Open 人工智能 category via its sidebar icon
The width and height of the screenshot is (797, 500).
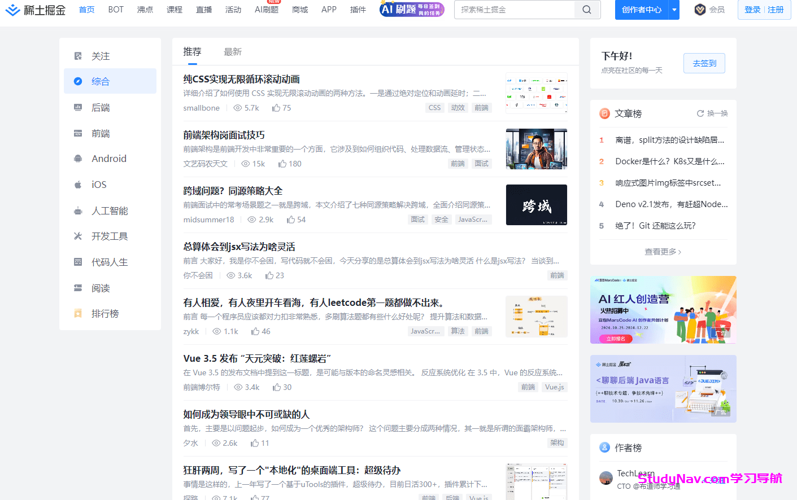coord(78,210)
